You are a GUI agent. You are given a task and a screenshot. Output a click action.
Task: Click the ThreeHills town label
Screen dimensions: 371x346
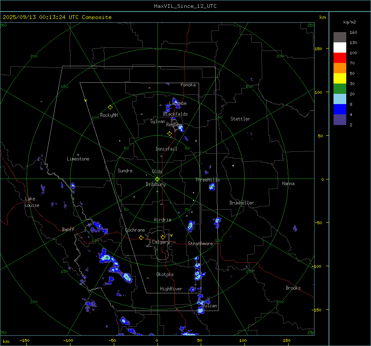(x=207, y=180)
